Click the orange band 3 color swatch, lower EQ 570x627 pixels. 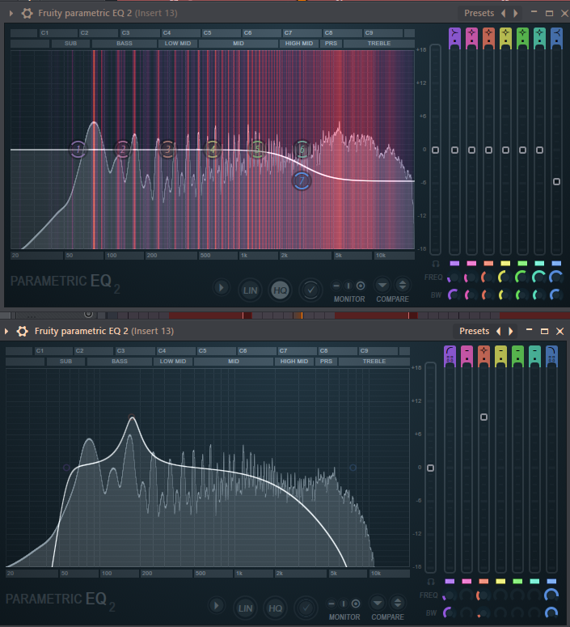click(x=483, y=582)
